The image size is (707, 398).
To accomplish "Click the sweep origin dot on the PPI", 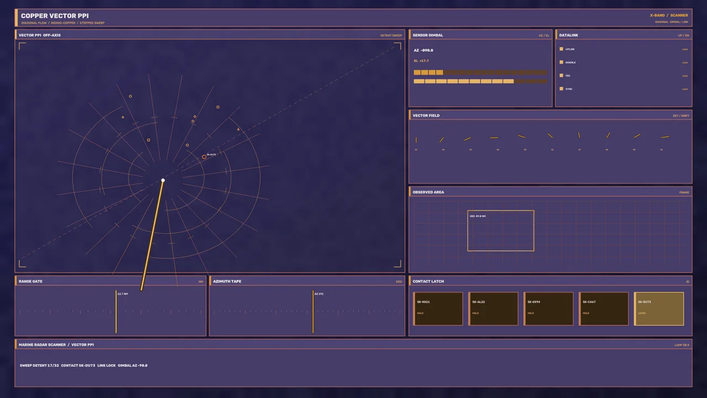I will (163, 180).
